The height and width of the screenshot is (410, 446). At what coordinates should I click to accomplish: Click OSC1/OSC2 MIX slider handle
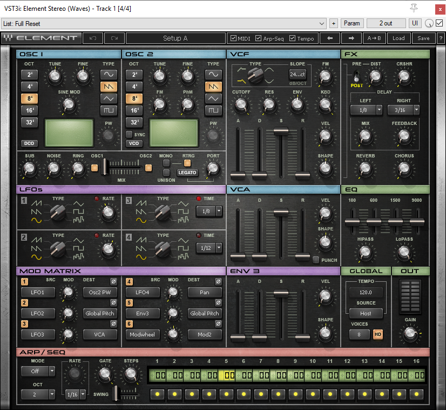(105, 167)
